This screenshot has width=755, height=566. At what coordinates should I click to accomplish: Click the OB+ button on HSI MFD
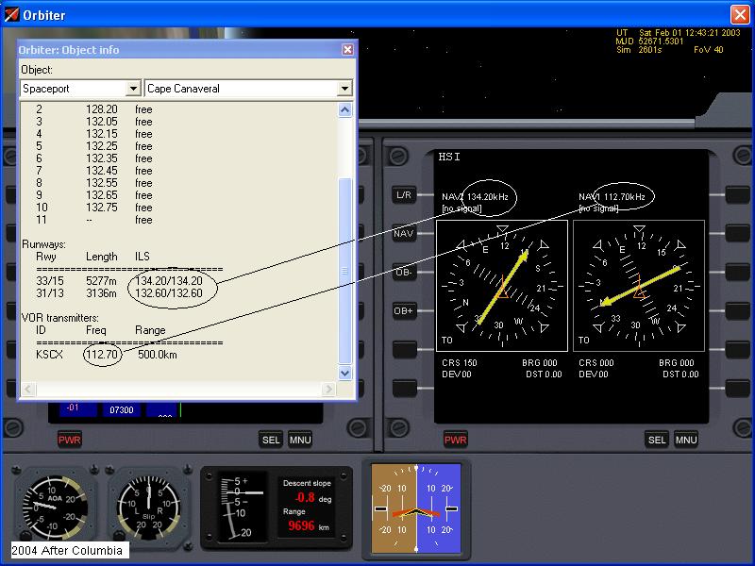[404, 310]
